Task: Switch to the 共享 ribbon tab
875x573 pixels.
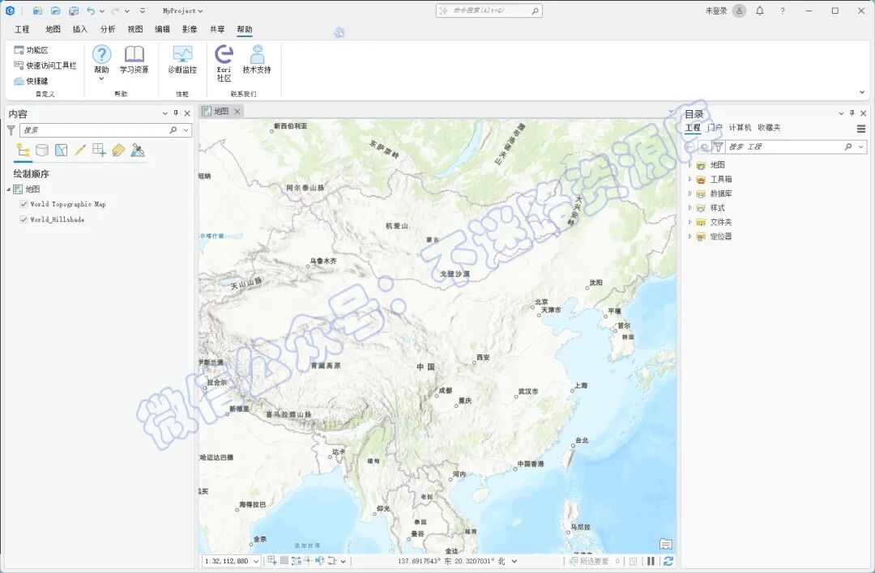Action: pyautogui.click(x=217, y=30)
